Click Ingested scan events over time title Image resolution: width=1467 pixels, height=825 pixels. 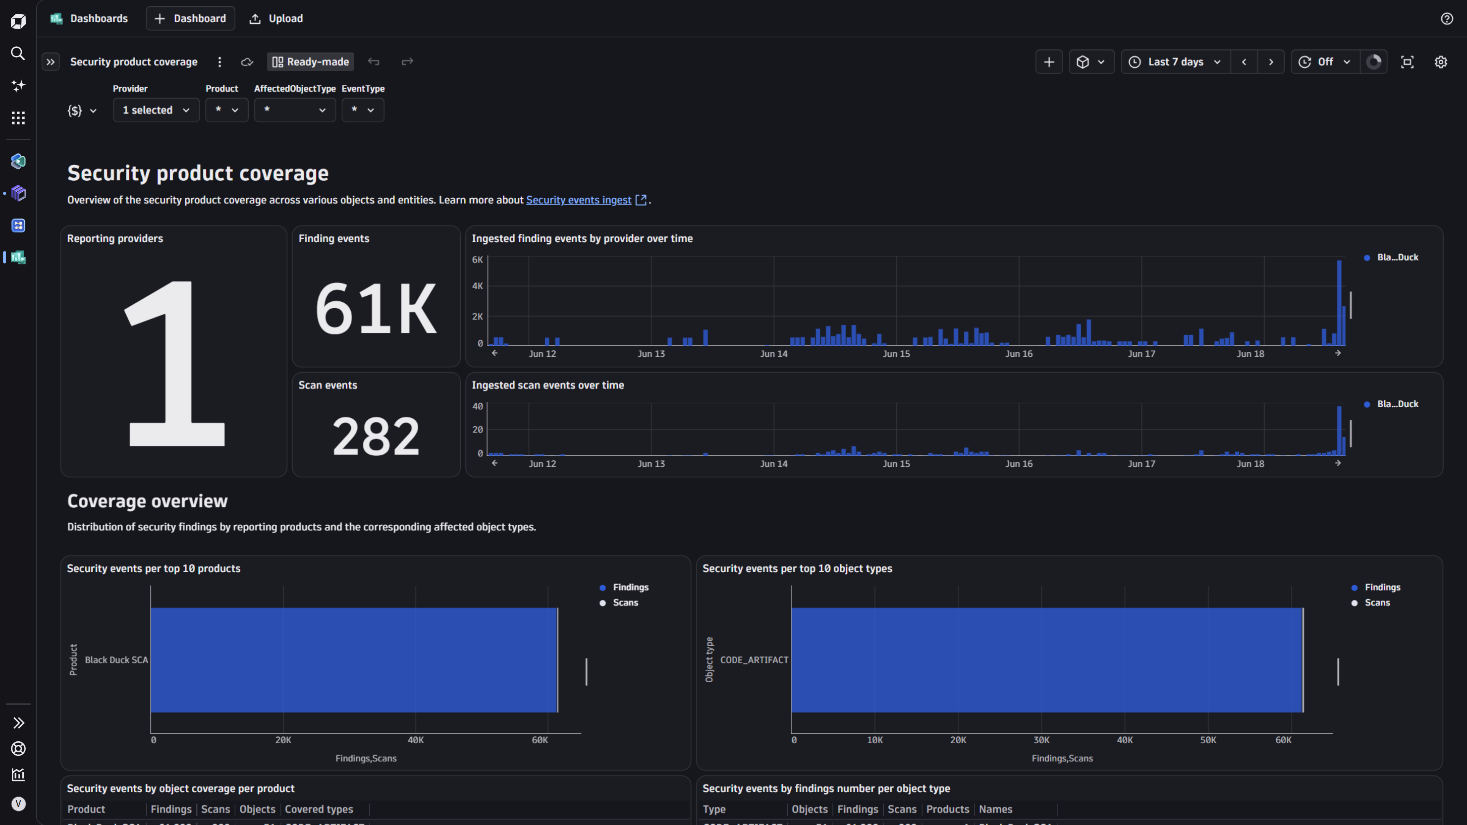548,385
